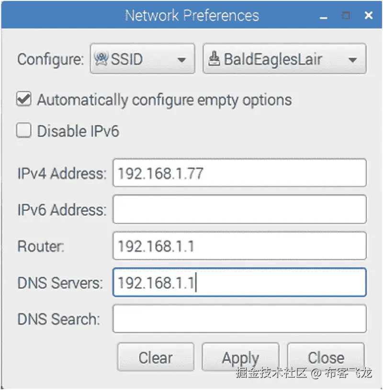Image resolution: width=383 pixels, height=390 pixels.
Task: Click into the empty IPv6 Address field
Action: click(239, 209)
